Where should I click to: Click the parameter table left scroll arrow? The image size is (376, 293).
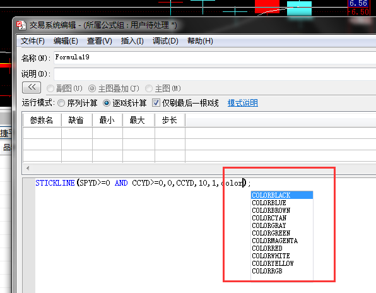pyautogui.click(x=28, y=168)
